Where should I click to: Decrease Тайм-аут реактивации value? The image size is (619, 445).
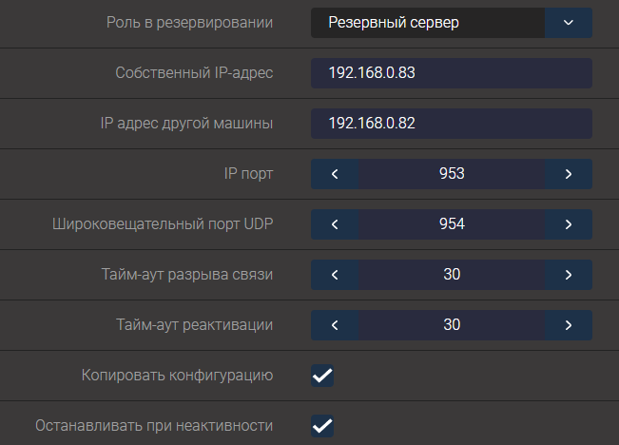click(x=334, y=325)
